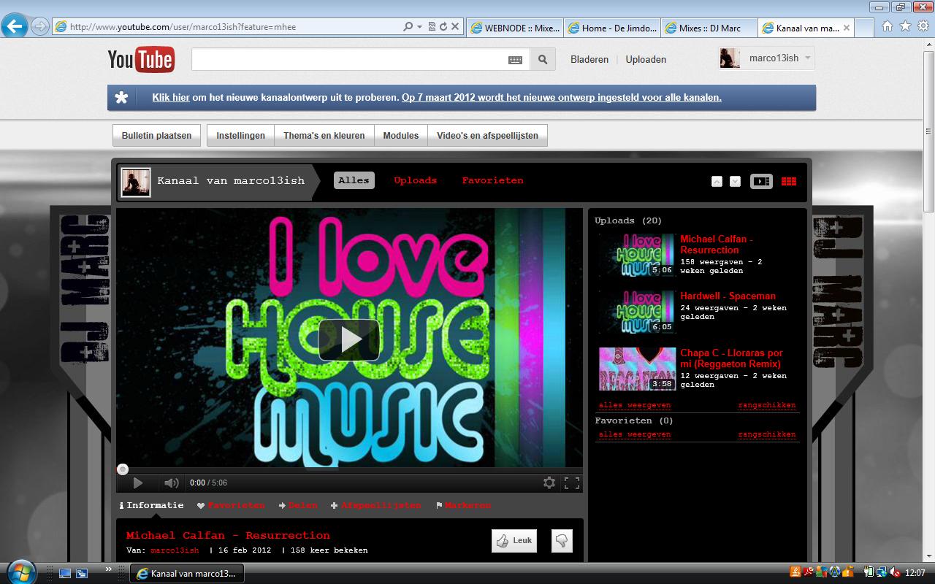Open Chapa C - Lloraras por mi video link
935x584 pixels.
731,358
